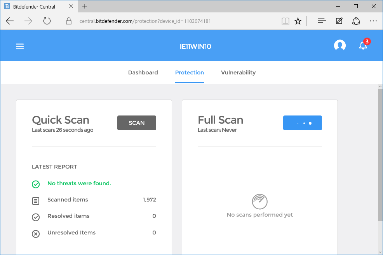383x255 pixels.
Task: Minimize the Edge browser window
Action: (x=338, y=6)
